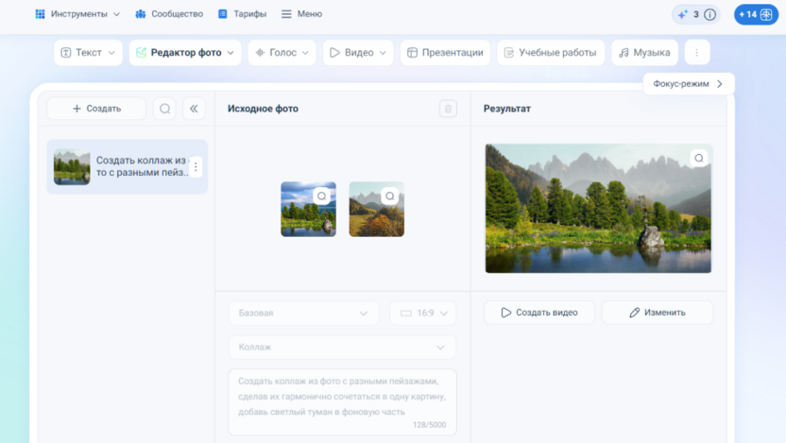Go to the Сообщество page
The width and height of the screenshot is (786, 443).
169,14
